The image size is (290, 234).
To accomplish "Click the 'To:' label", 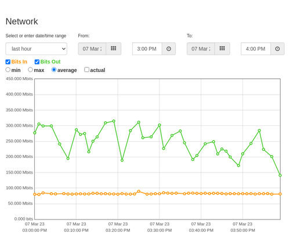I will pos(190,36).
